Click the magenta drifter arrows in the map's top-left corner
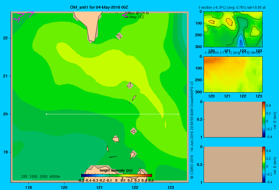 [23, 16]
